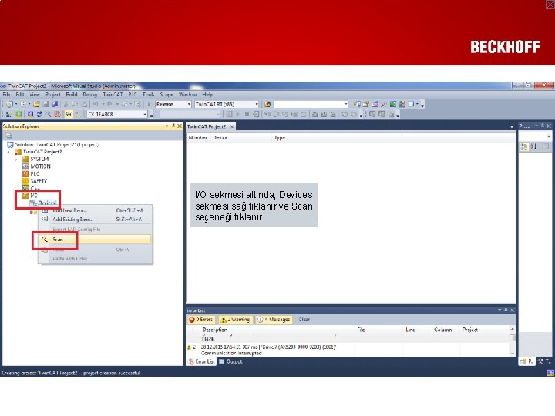Click the Toolbox wrench toolbar icon

pos(384,104)
